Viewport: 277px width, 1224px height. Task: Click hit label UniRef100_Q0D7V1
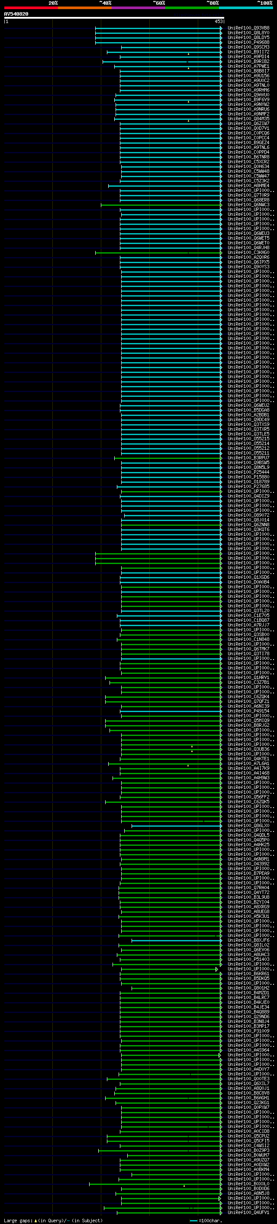[x=248, y=128]
